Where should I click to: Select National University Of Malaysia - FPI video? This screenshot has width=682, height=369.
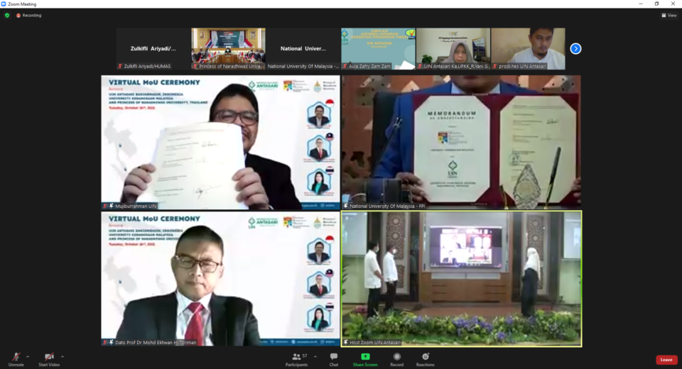461,143
